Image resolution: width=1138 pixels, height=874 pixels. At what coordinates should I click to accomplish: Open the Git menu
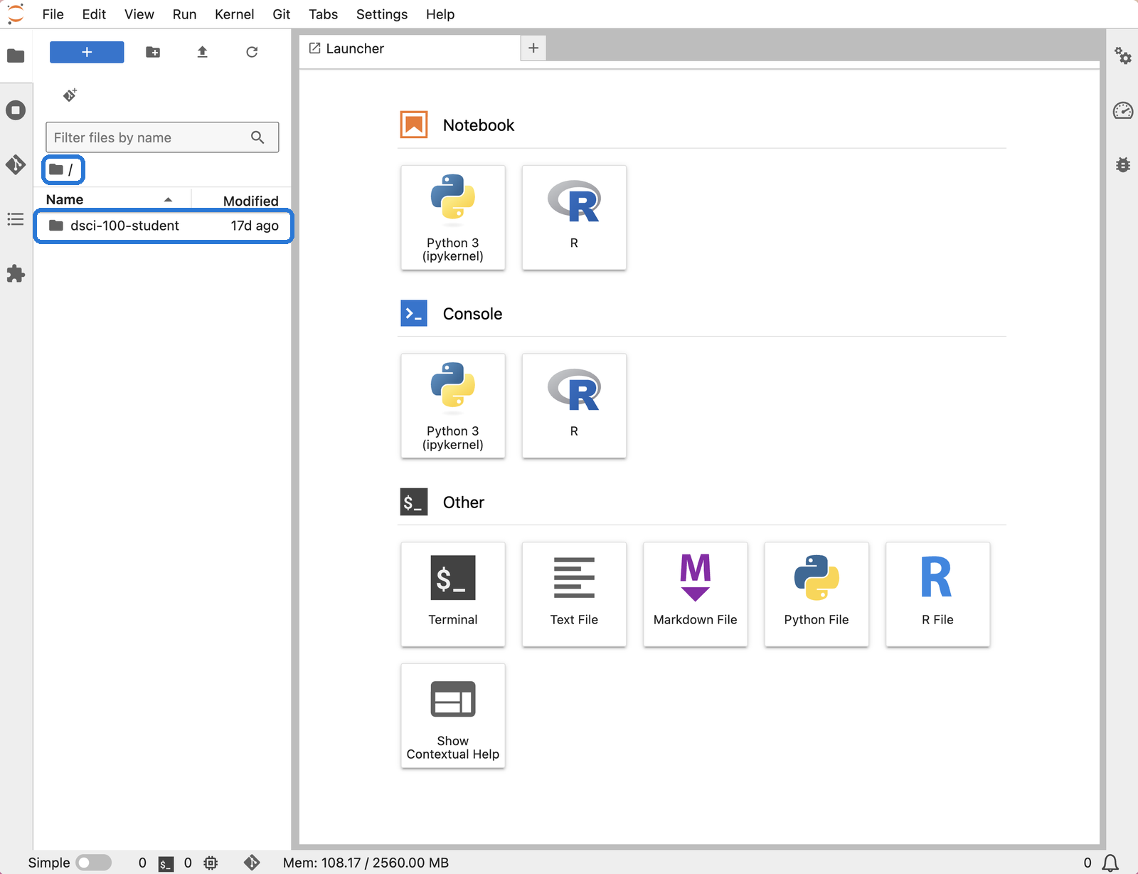point(281,14)
